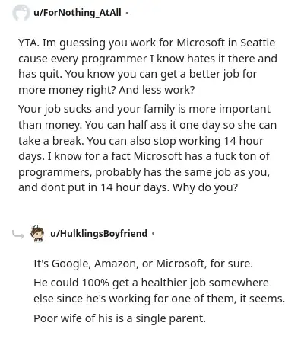304x345 pixels.
Task: Click the dot separator after HulklingsBoyfriend
Action: (x=153, y=233)
